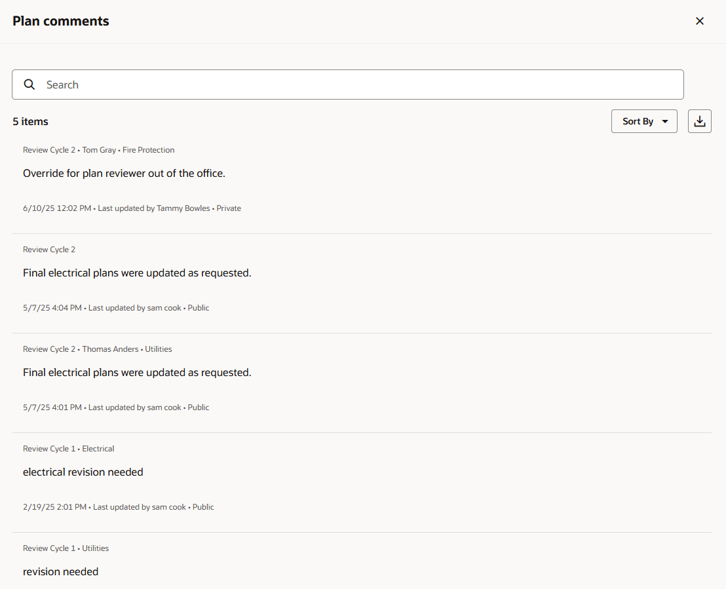Click the 5 items count label
Viewport: 726px width, 589px height.
pos(30,121)
